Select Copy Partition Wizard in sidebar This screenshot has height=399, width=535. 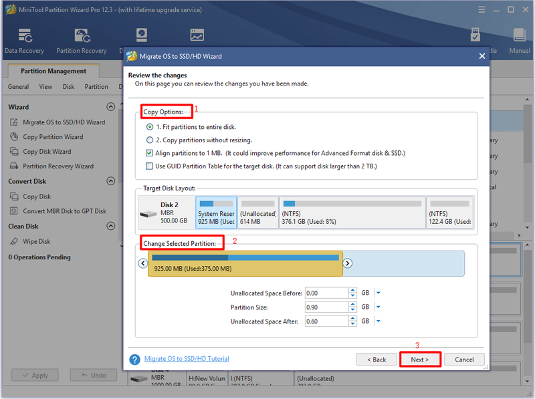pos(53,137)
